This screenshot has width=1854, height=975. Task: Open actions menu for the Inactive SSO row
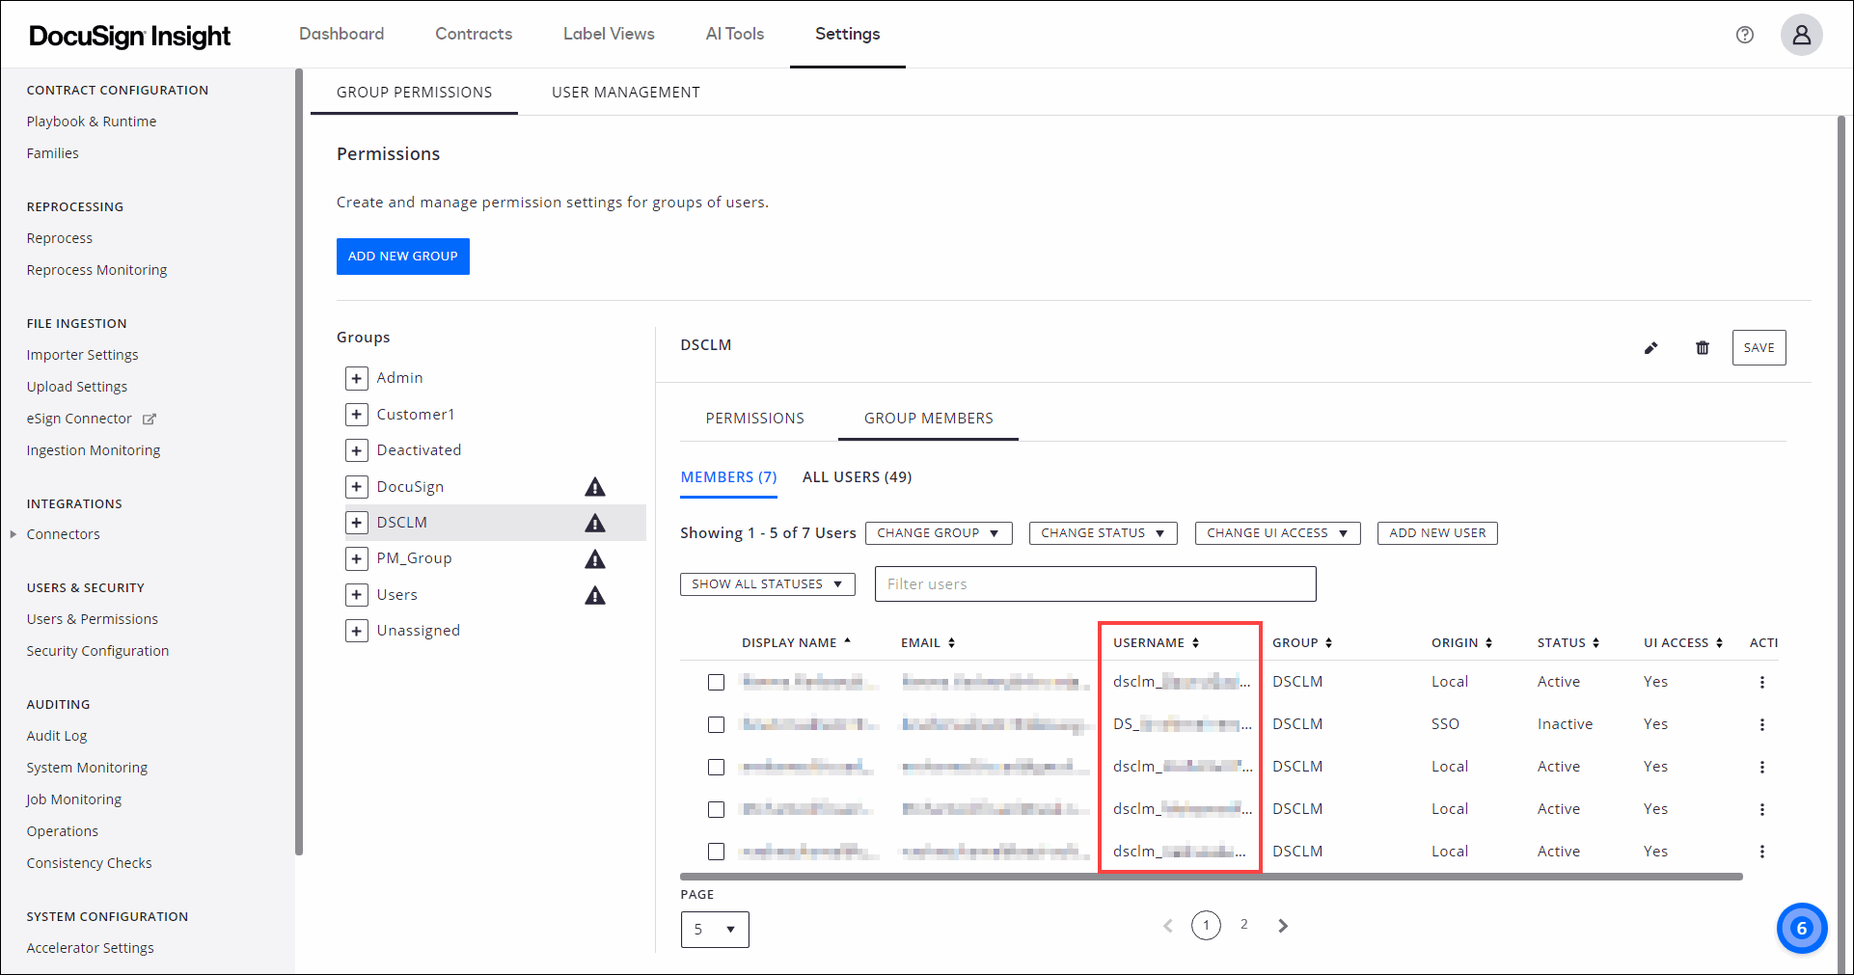(x=1761, y=724)
